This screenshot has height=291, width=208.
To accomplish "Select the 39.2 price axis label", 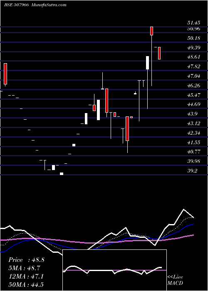I will click(193, 171).
